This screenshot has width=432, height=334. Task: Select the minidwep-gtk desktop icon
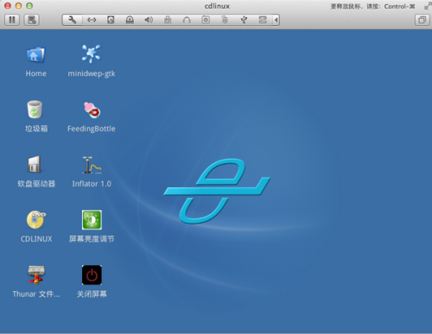pos(92,54)
